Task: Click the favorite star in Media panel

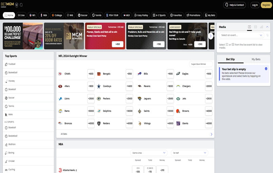Action: (x=268, y=35)
